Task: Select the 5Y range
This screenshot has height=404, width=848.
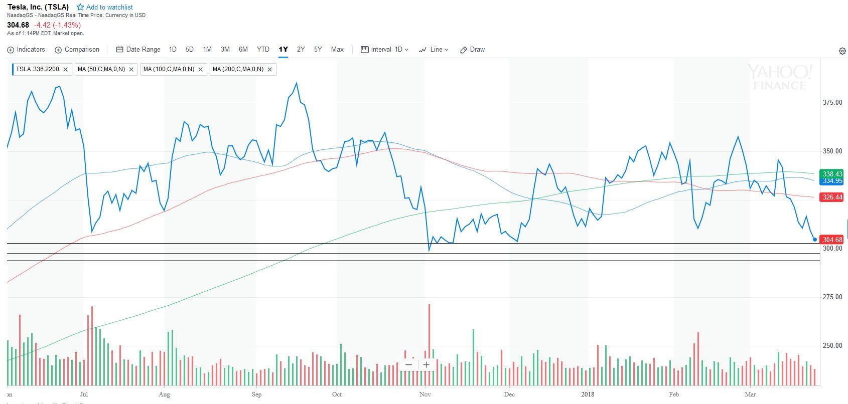Action: point(318,50)
